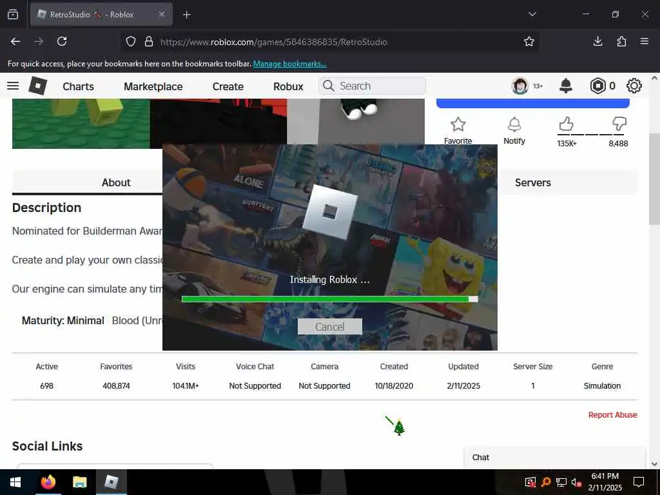Image resolution: width=660 pixels, height=495 pixels.
Task: Open the Firefox extensions icon
Action: [x=621, y=41]
